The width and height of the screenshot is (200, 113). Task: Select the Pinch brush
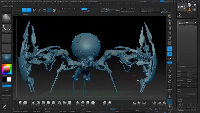pos(88,103)
